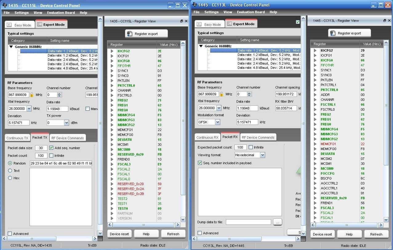Toggle Infinite expected packet count in CC113L
This screenshot has height=250, width=393.
(x=251, y=147)
